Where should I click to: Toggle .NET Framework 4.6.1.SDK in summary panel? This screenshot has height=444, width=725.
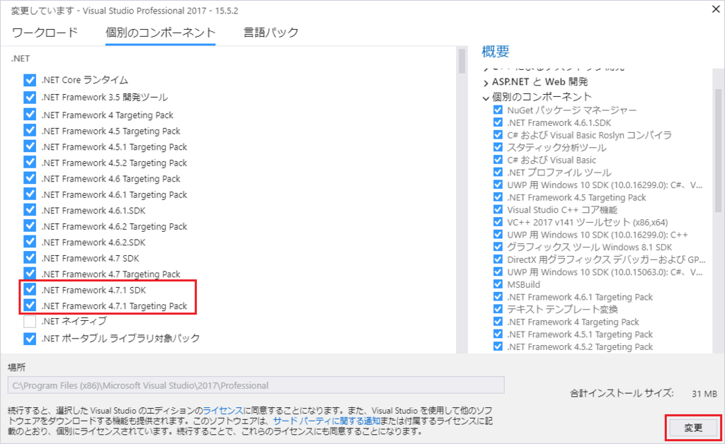click(498, 123)
